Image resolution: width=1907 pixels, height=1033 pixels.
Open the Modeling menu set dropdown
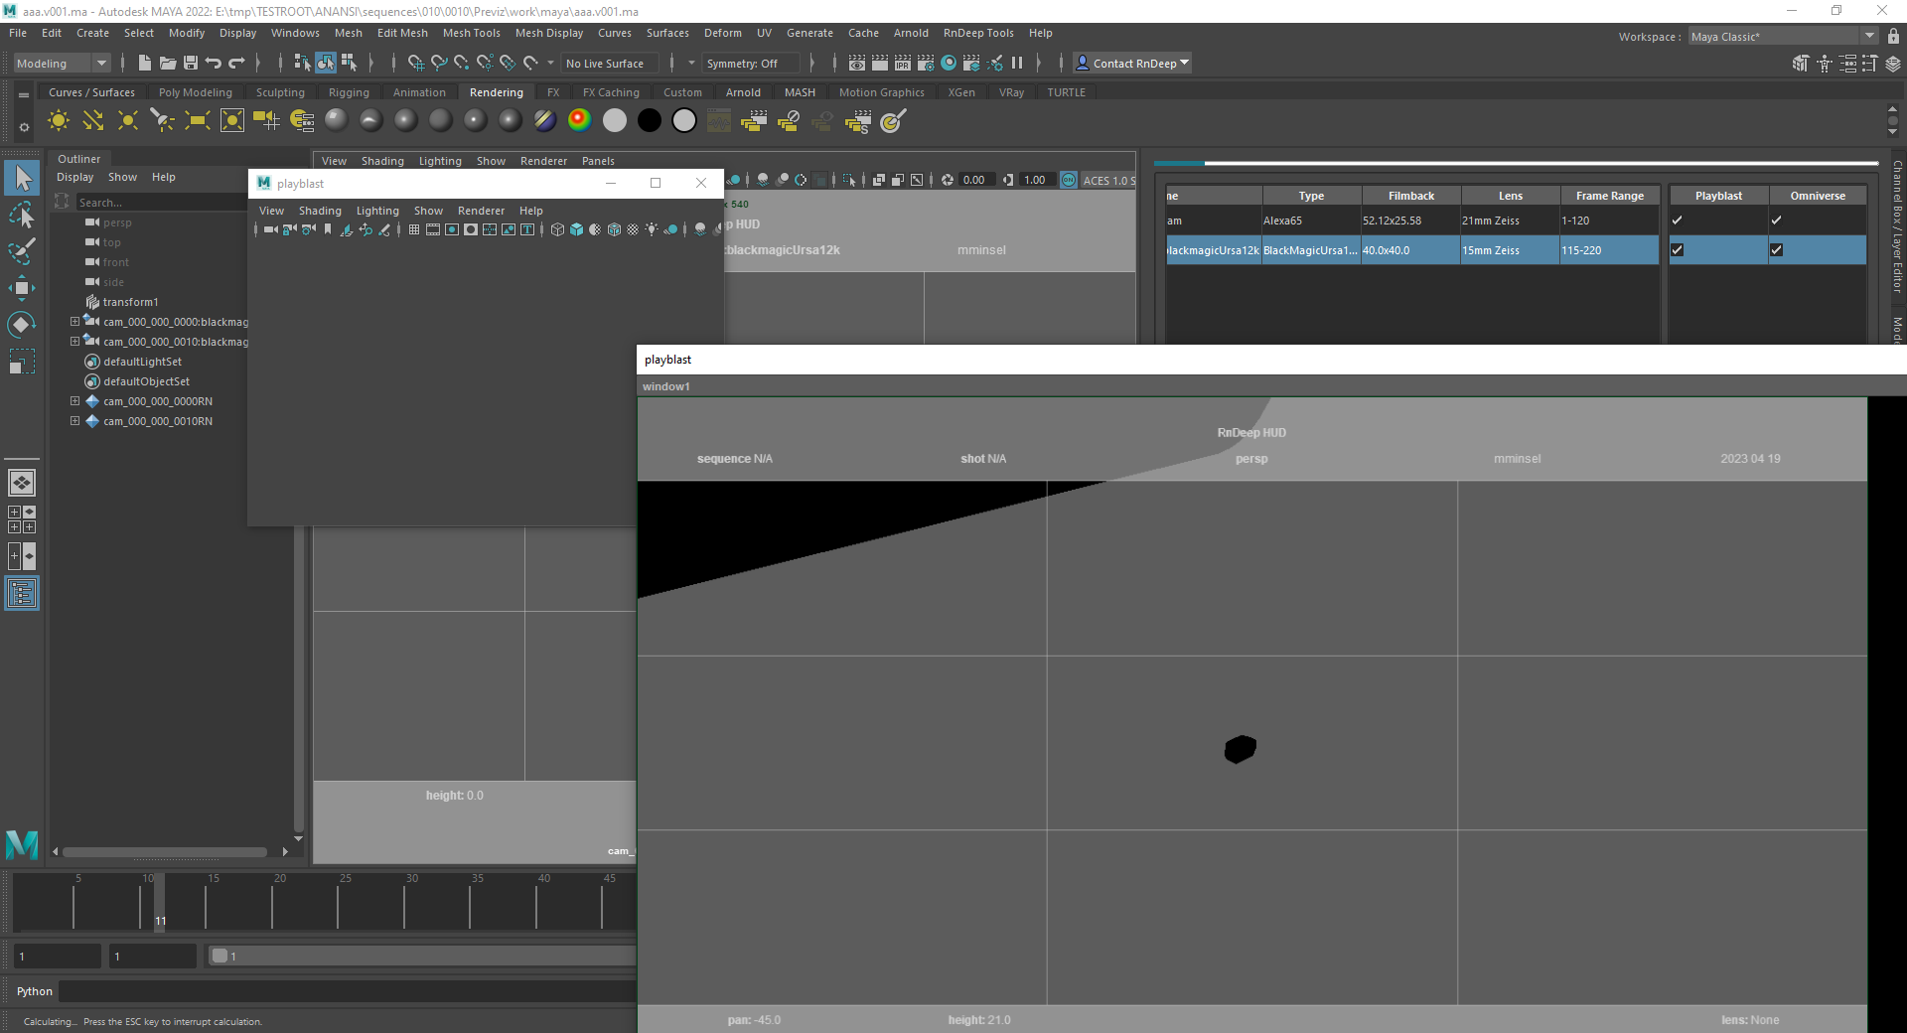62,64
